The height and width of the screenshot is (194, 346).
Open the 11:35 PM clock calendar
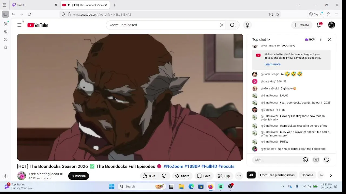(x=327, y=186)
